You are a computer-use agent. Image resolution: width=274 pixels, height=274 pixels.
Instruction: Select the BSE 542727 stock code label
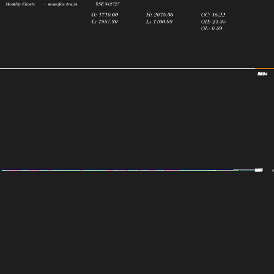click(107, 4)
